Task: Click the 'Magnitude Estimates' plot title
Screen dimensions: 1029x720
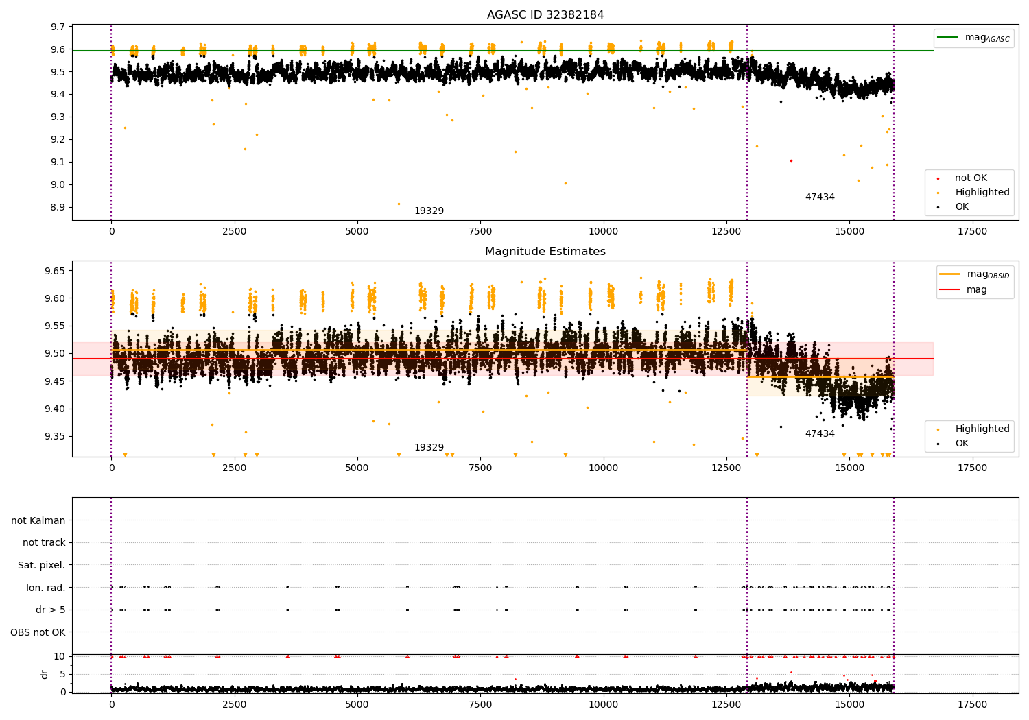Action: [545, 252]
